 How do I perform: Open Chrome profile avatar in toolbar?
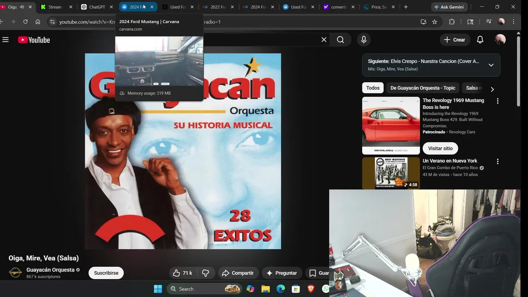501,21
